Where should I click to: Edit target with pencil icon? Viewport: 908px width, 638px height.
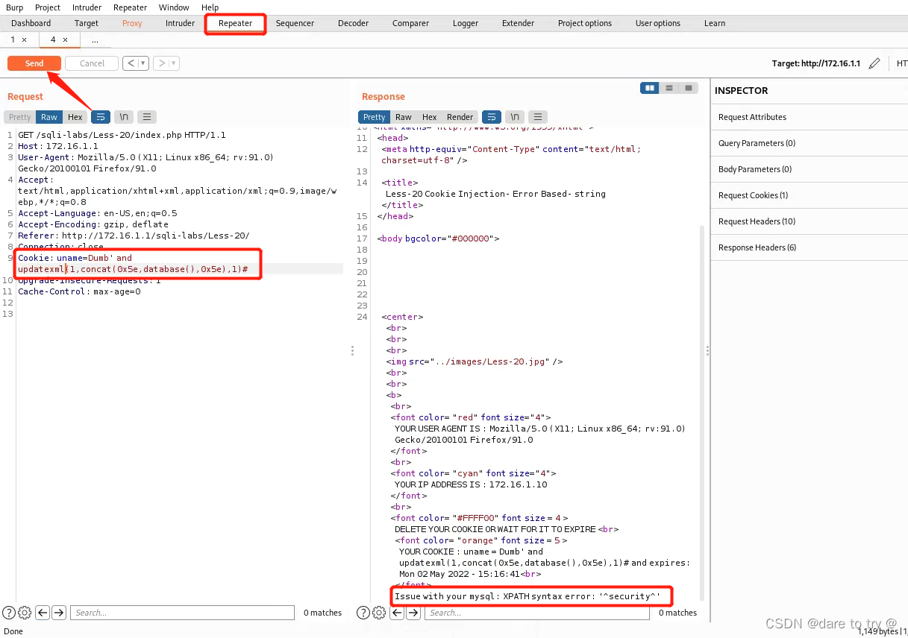coord(875,63)
